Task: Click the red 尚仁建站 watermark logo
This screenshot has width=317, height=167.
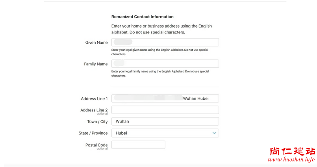Action: pyautogui.click(x=292, y=151)
